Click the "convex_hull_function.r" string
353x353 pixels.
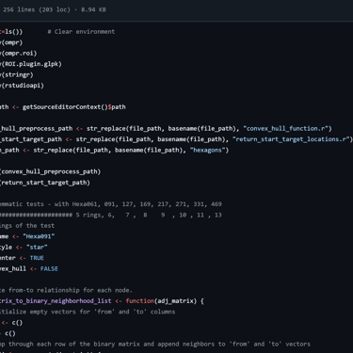[285, 129]
